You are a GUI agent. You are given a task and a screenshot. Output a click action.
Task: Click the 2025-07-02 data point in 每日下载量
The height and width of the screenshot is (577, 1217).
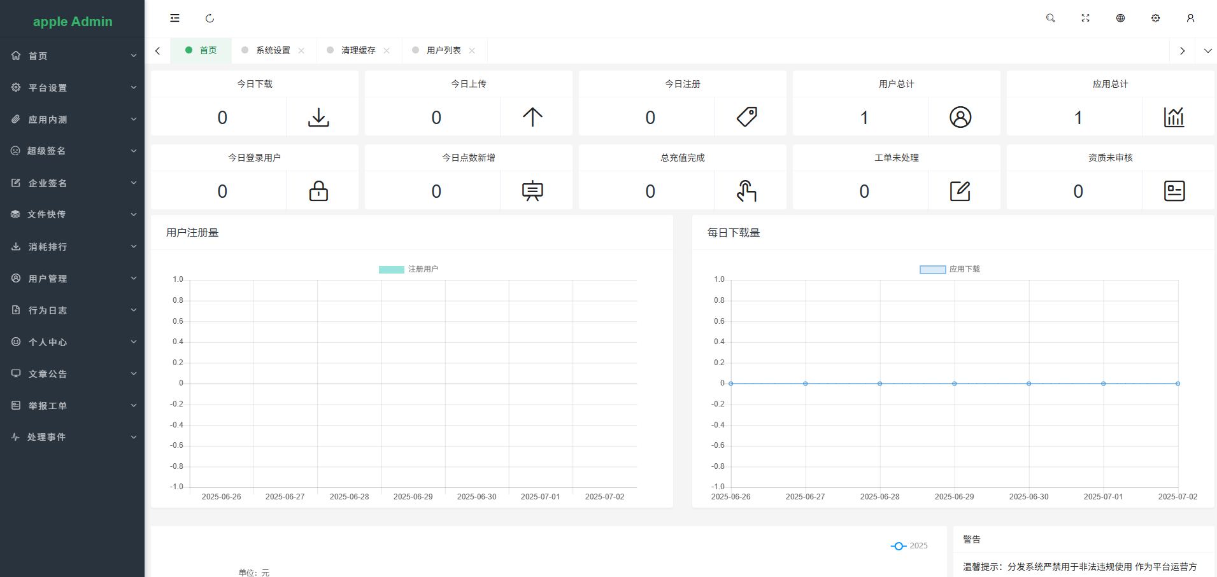(1178, 384)
